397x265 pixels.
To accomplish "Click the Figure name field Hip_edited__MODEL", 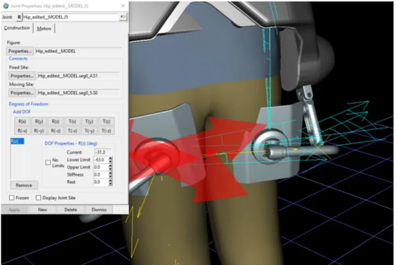I will pyautogui.click(x=78, y=51).
